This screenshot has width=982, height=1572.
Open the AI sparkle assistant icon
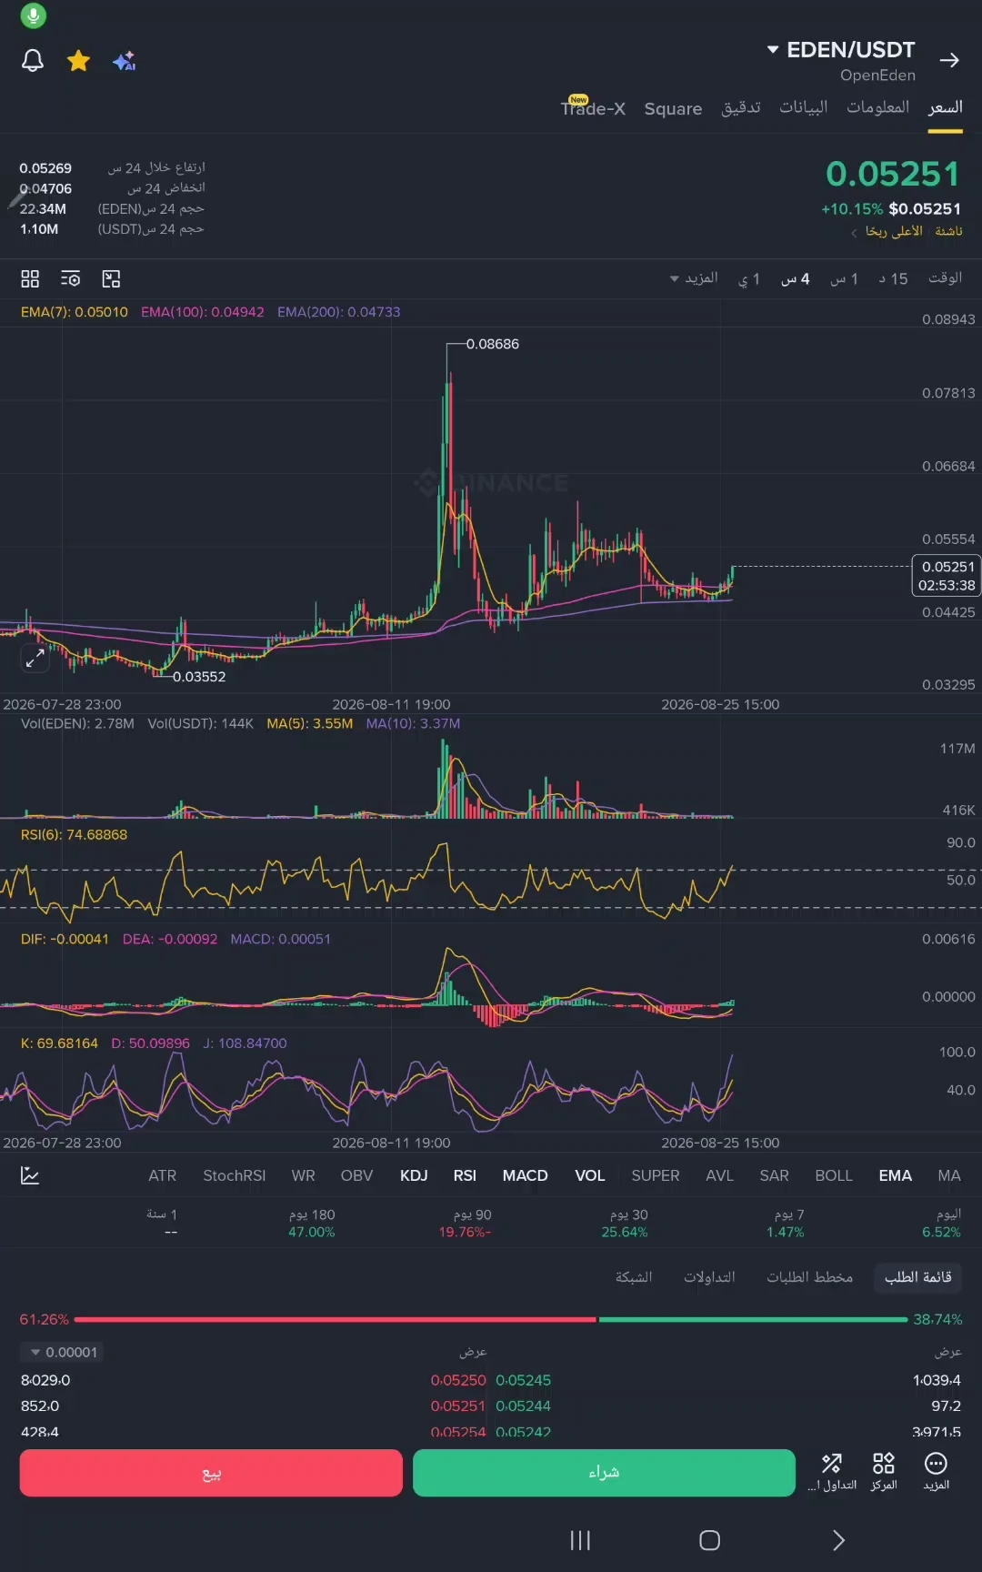(125, 61)
